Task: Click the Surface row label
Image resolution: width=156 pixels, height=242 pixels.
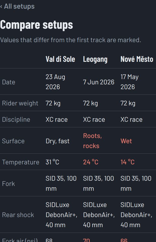Action: 13,141
